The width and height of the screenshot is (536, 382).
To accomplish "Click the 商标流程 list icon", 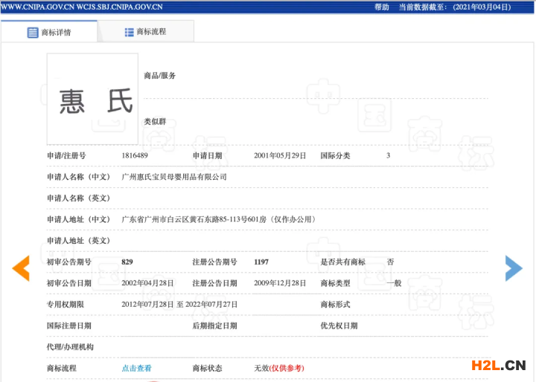I will [130, 32].
